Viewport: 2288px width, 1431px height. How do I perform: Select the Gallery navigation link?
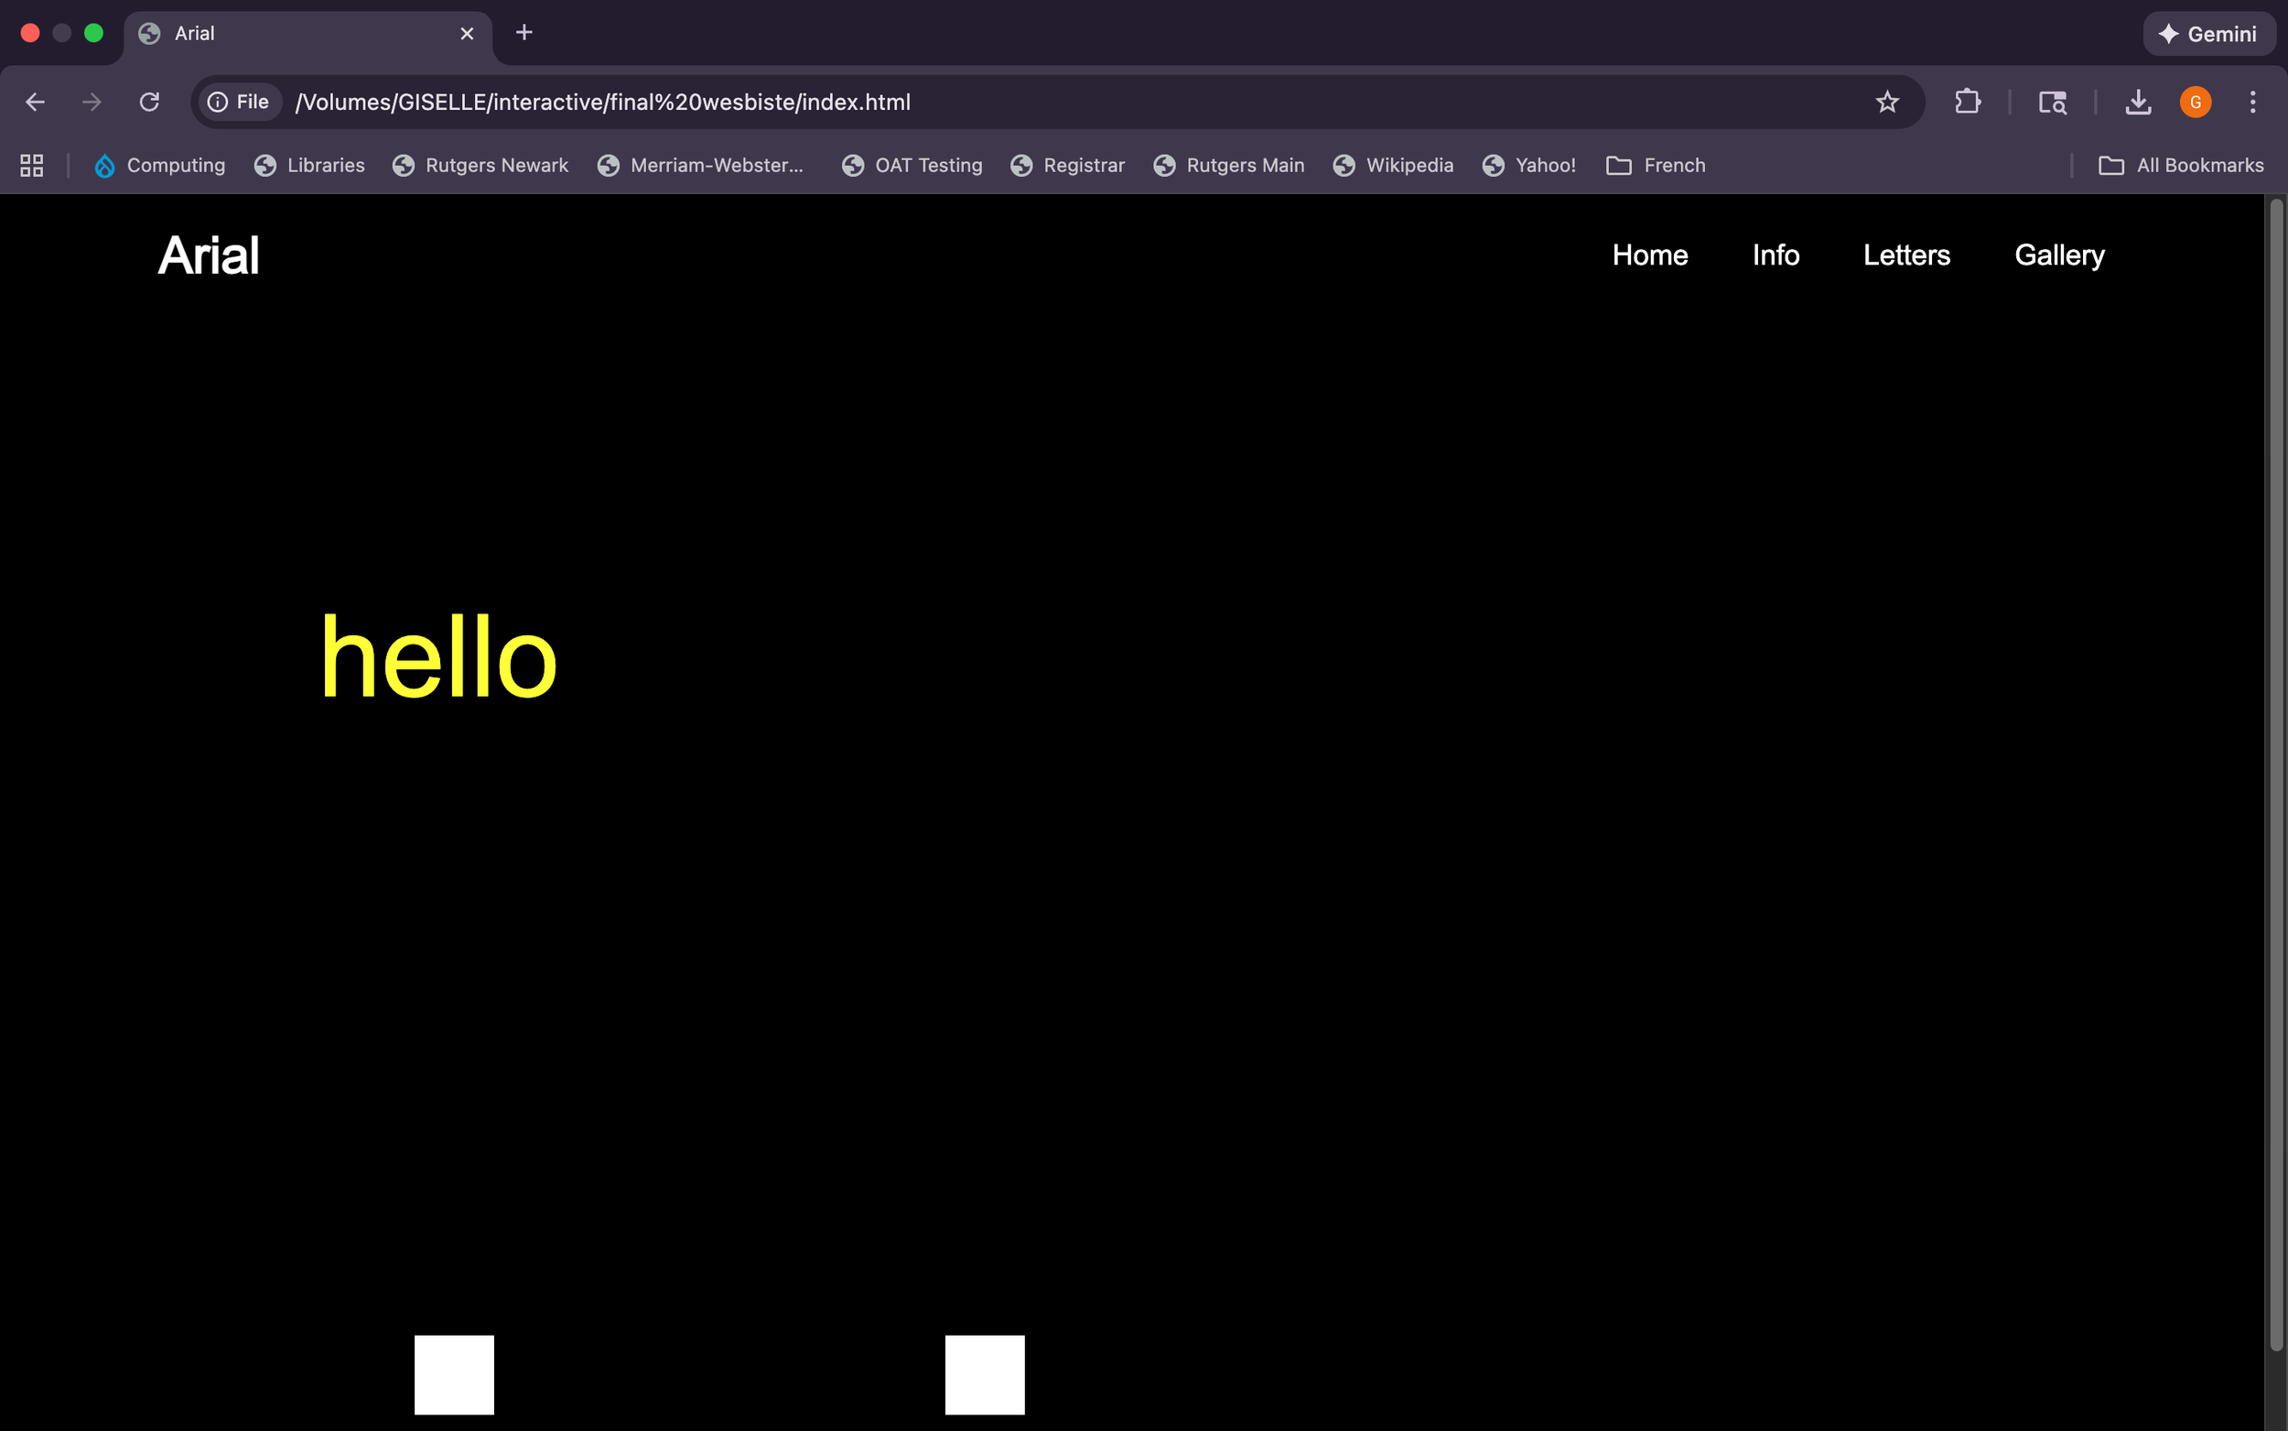point(2058,255)
